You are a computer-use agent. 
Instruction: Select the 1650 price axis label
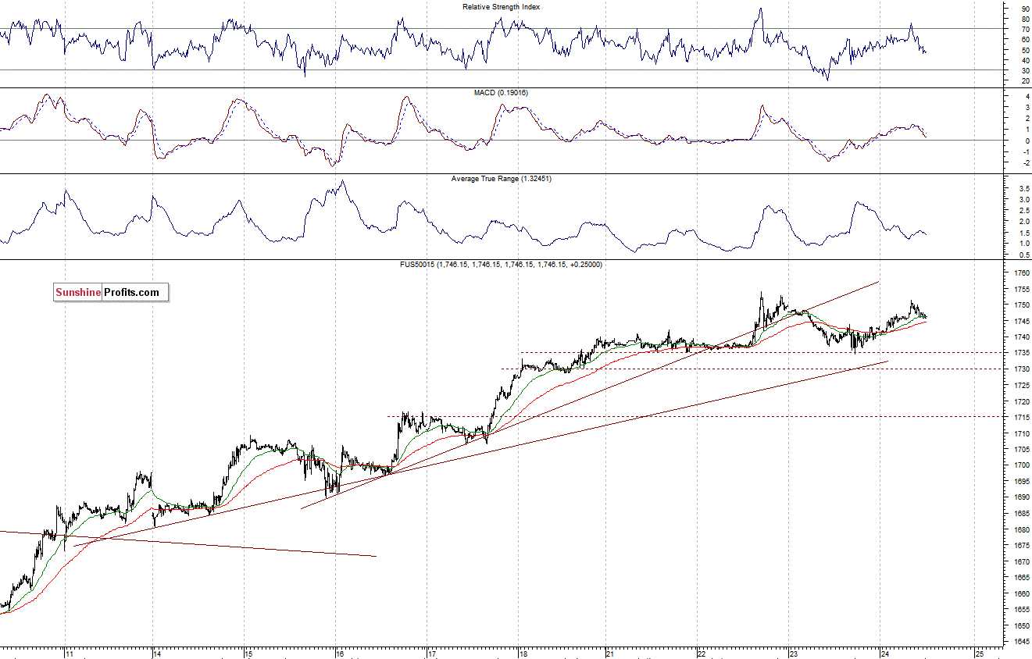(x=1021, y=625)
